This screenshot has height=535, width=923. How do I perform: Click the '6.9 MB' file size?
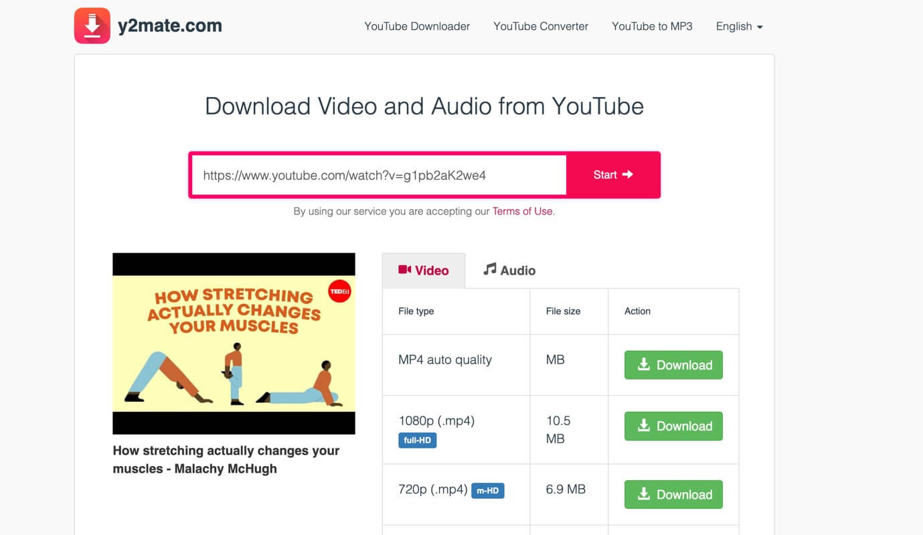[566, 489]
